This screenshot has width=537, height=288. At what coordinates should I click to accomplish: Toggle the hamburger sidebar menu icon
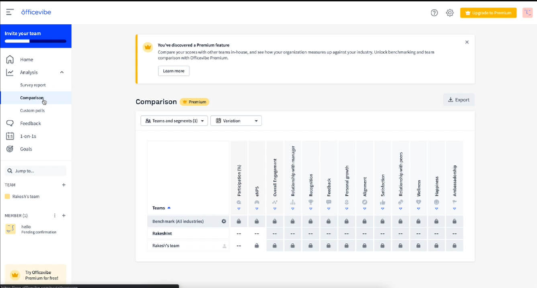(10, 12)
